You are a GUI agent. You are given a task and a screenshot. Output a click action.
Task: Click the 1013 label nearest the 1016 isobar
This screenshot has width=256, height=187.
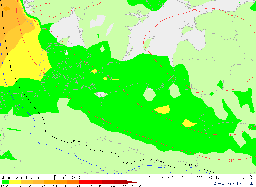click(188, 165)
